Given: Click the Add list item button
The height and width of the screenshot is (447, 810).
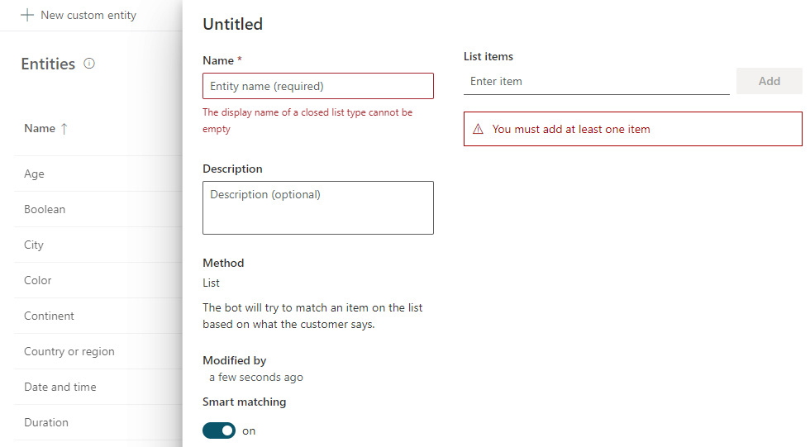Looking at the screenshot, I should (x=769, y=81).
